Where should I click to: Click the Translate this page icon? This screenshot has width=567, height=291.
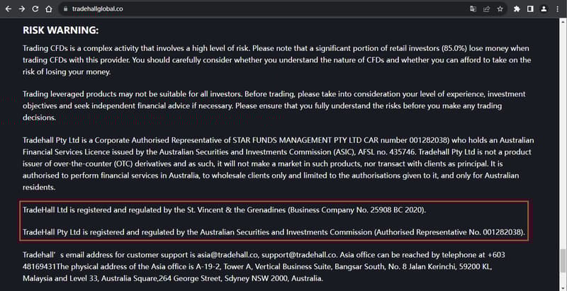[473, 9]
